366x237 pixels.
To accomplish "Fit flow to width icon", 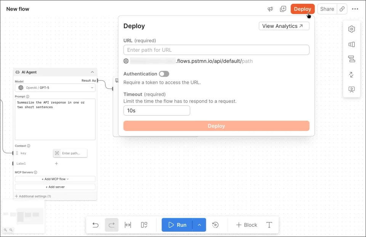I will tap(128, 225).
